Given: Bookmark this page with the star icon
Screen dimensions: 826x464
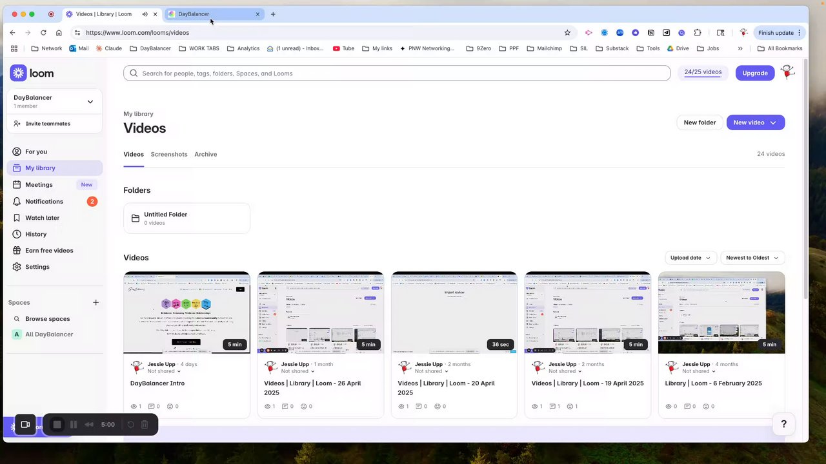Looking at the screenshot, I should [x=567, y=32].
